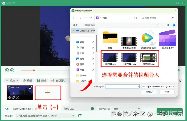
Task: Expand the address bar history dropdown
Action: [129, 18]
